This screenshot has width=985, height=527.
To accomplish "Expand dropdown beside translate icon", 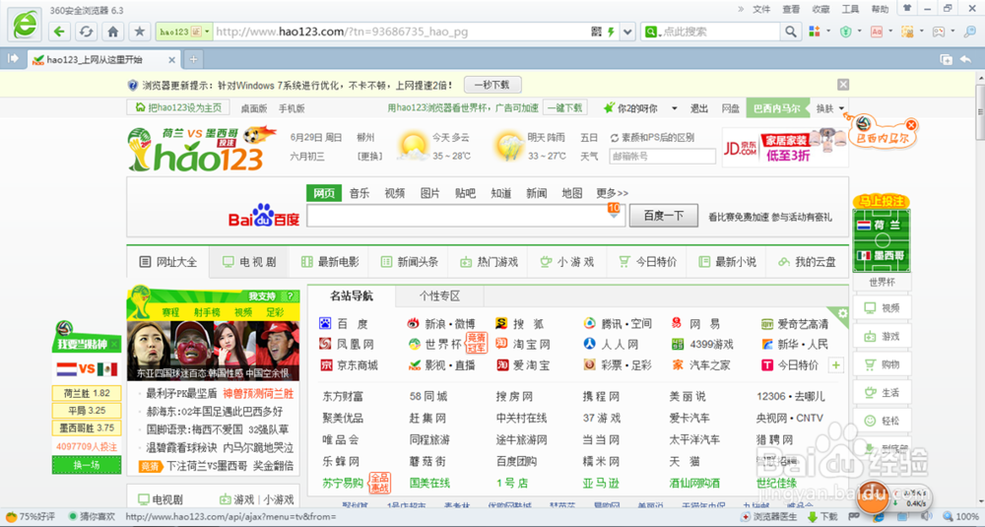I will pos(890,32).
